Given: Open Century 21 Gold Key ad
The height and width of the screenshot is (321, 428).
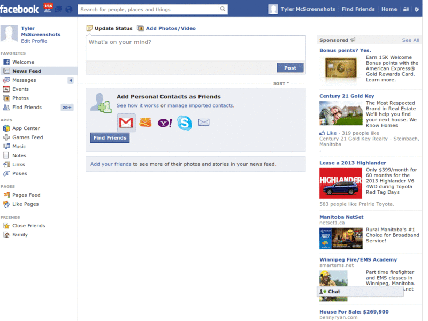Looking at the screenshot, I should (x=347, y=96).
